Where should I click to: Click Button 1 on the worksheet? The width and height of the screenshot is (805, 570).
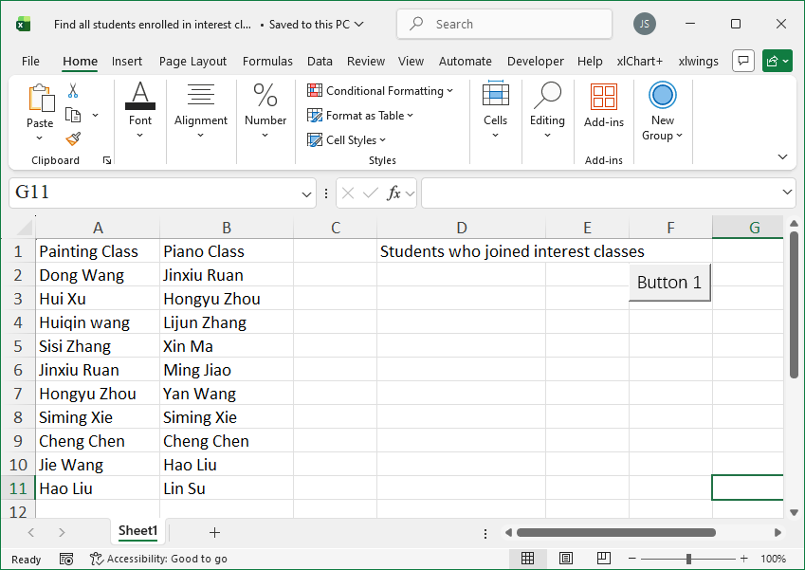pos(669,283)
